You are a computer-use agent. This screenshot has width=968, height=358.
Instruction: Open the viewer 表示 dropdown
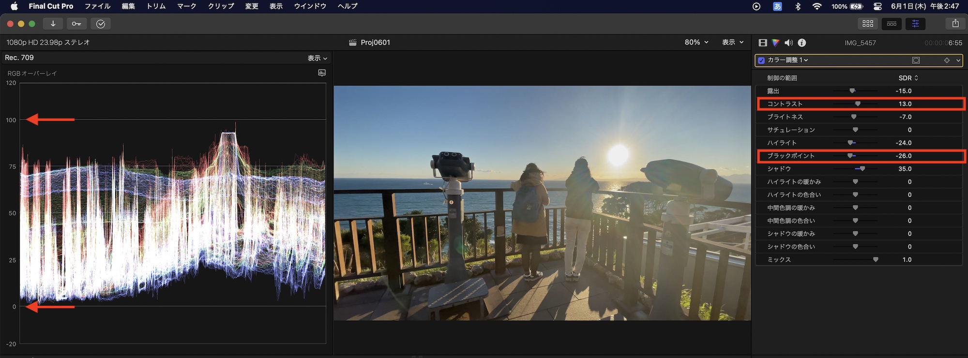pyautogui.click(x=733, y=43)
